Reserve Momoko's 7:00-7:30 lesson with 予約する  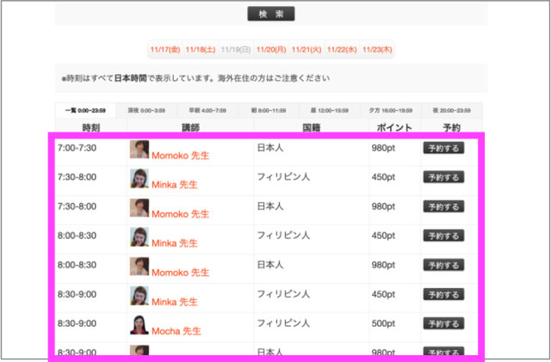[443, 148]
